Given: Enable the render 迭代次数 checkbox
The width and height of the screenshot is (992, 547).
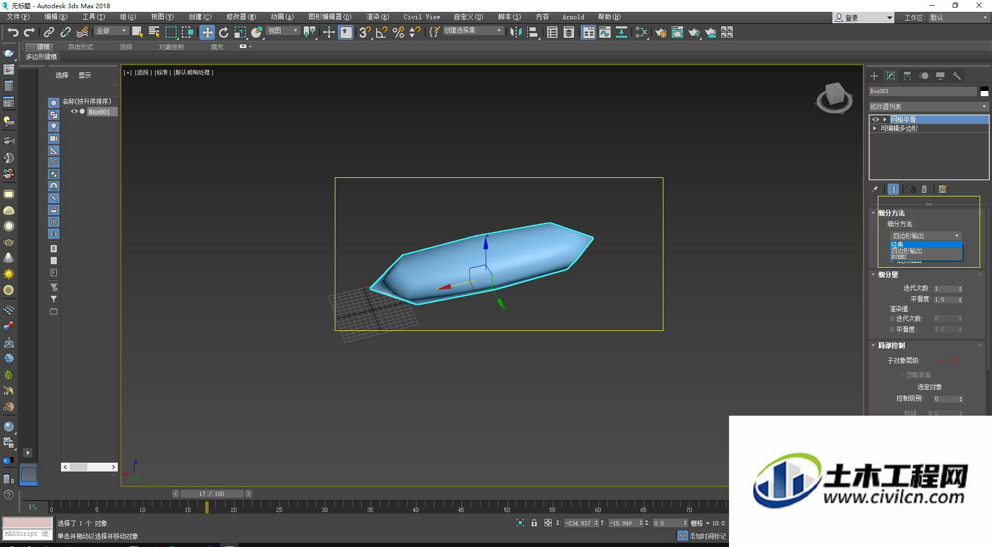Looking at the screenshot, I should point(892,319).
